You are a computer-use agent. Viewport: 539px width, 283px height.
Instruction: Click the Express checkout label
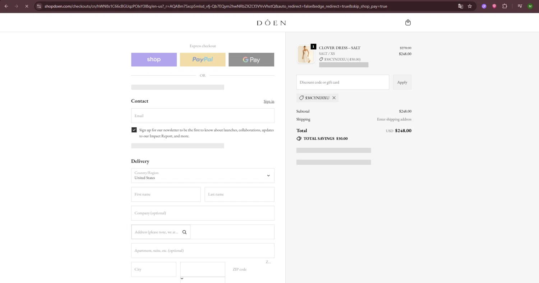point(203,46)
